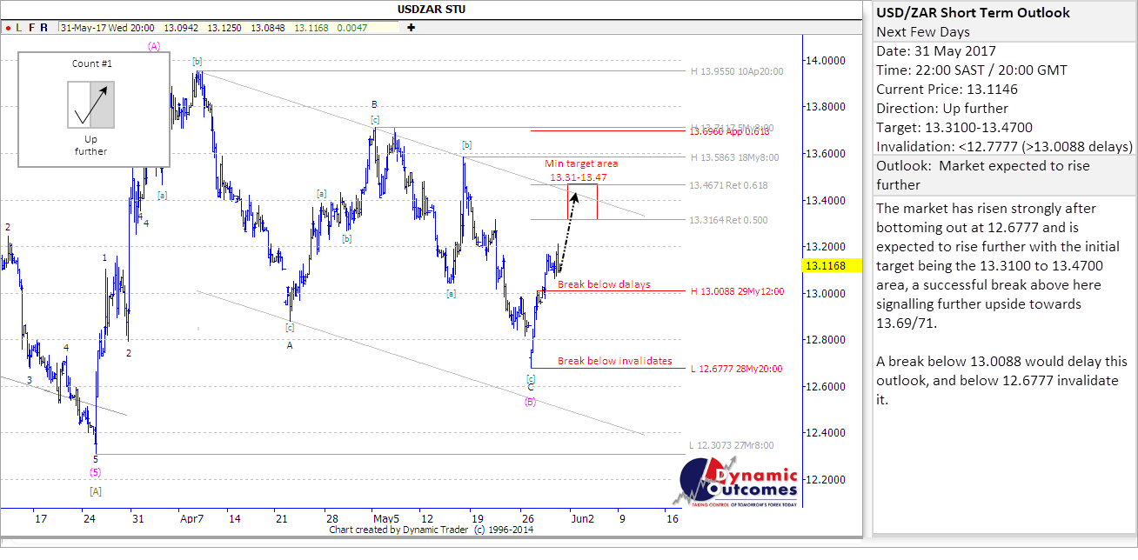Click the 13.1250 high value in data bar
Image resolution: width=1138 pixels, height=560 pixels.
224,28
